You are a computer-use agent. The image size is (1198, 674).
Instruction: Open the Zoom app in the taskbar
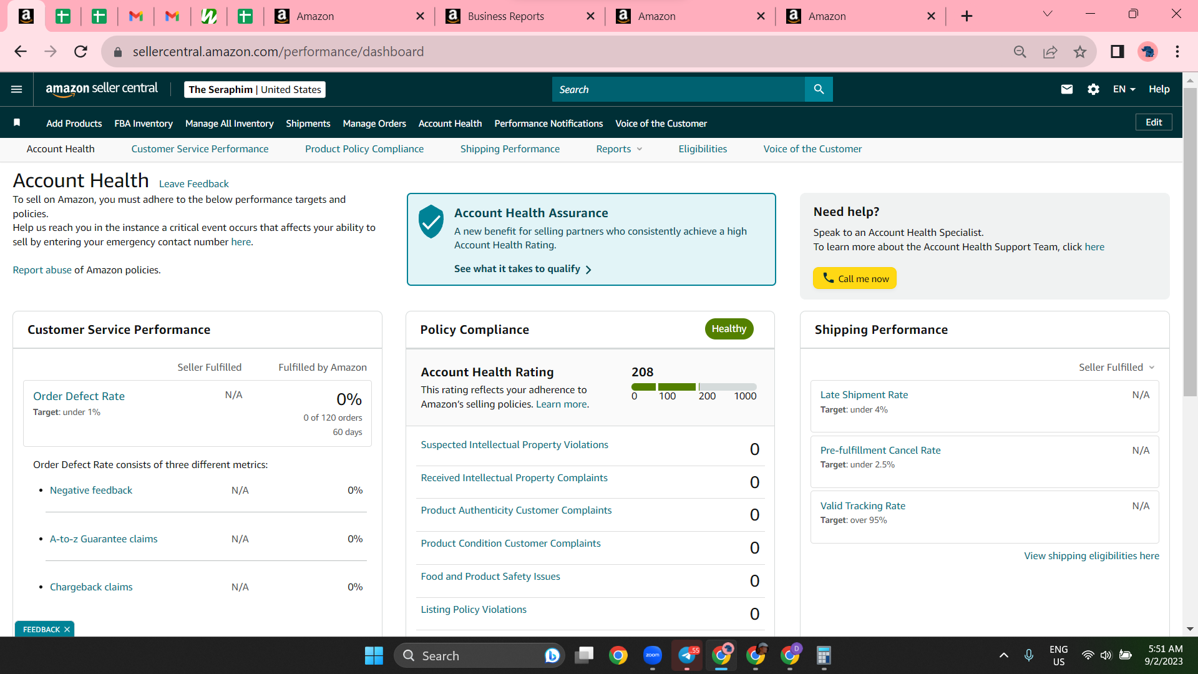(x=653, y=655)
